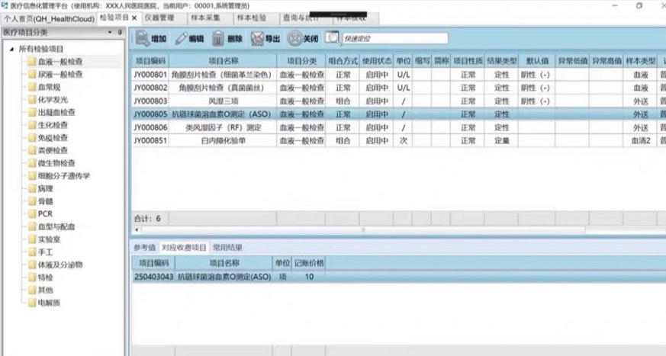Select 骨髓 folder icon
This screenshot has width=666, height=356.
(x=32, y=201)
